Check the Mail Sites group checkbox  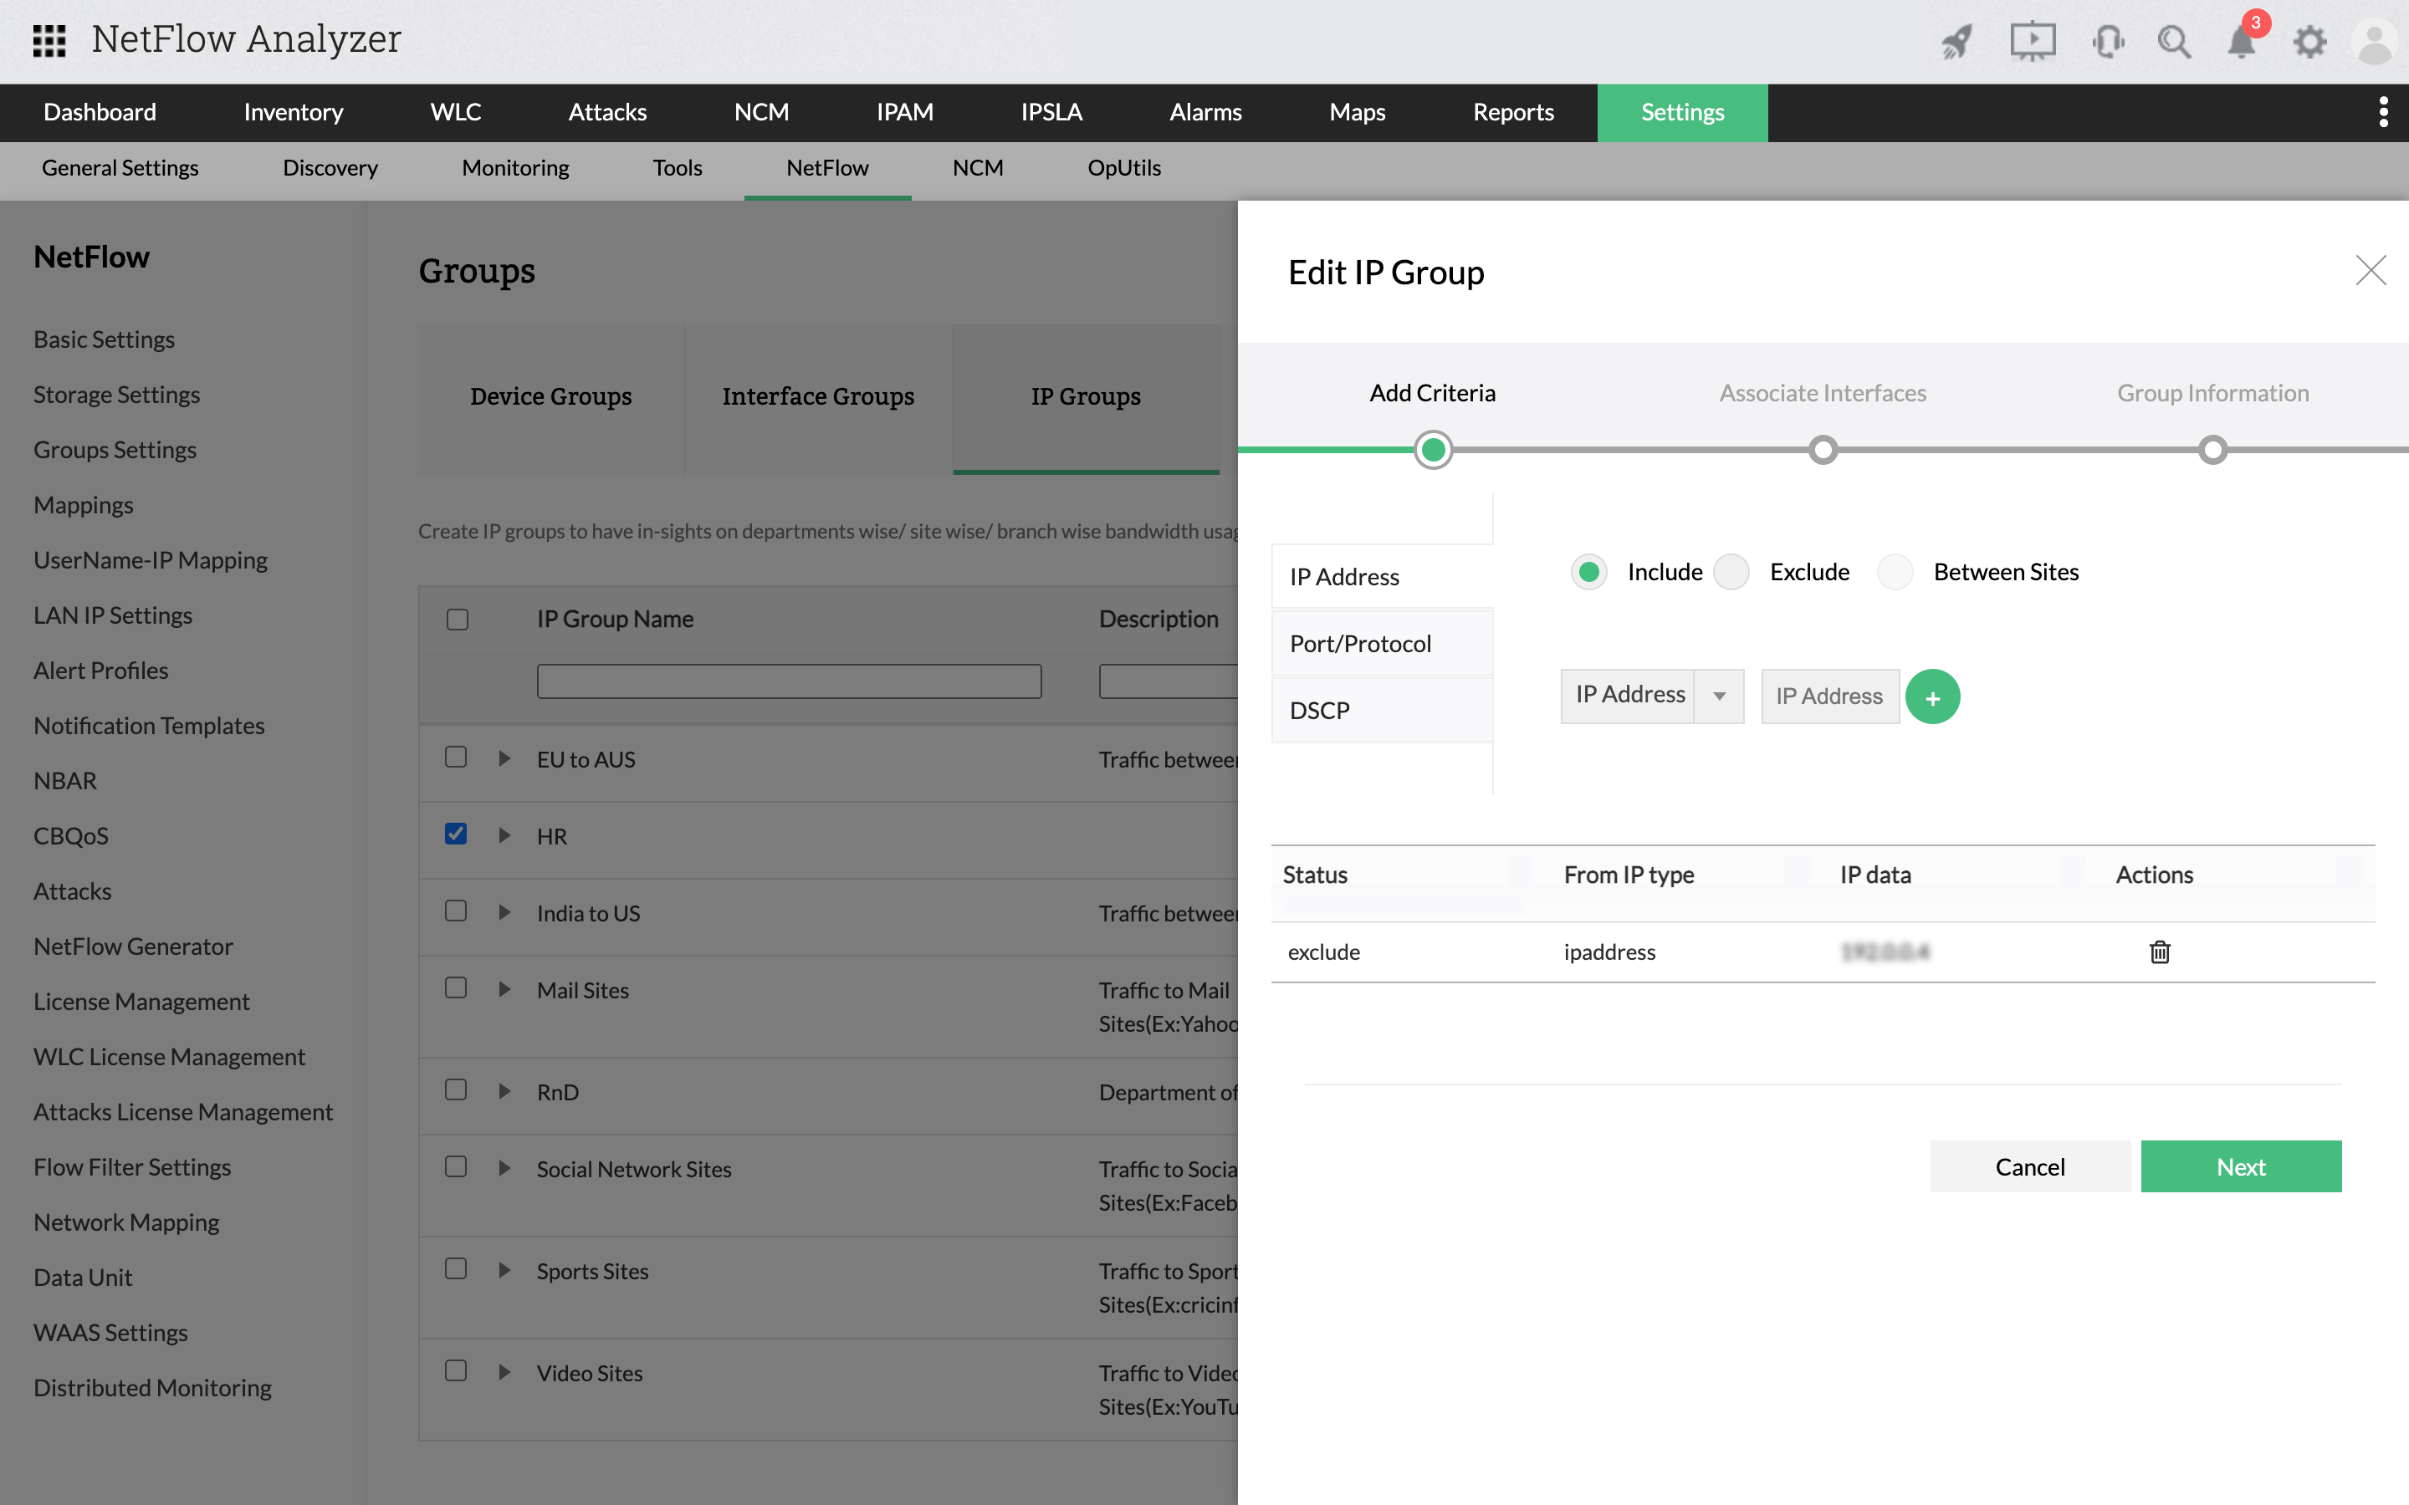click(x=456, y=987)
